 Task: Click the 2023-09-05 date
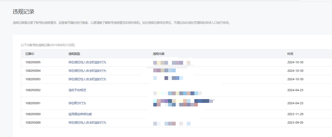[295, 123]
